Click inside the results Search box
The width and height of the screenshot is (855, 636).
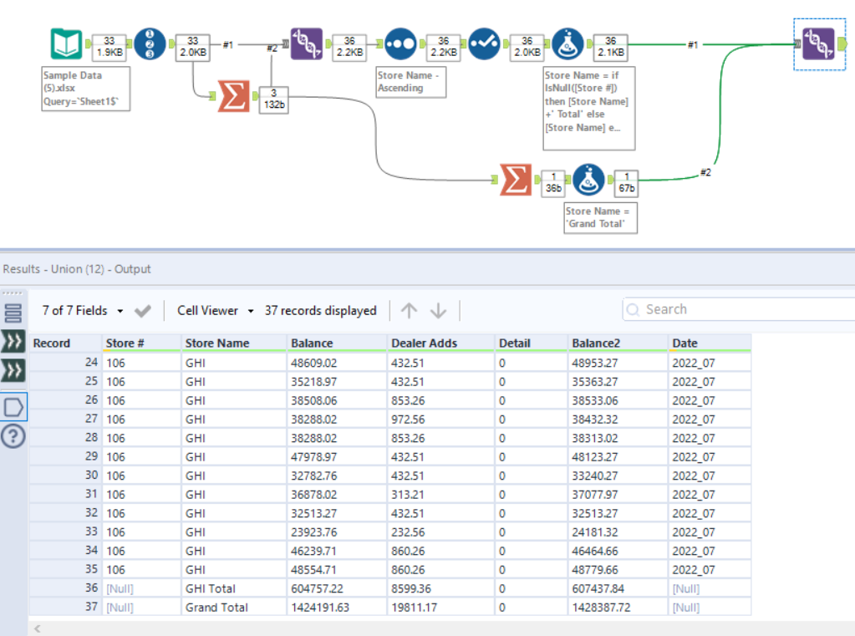click(x=735, y=309)
